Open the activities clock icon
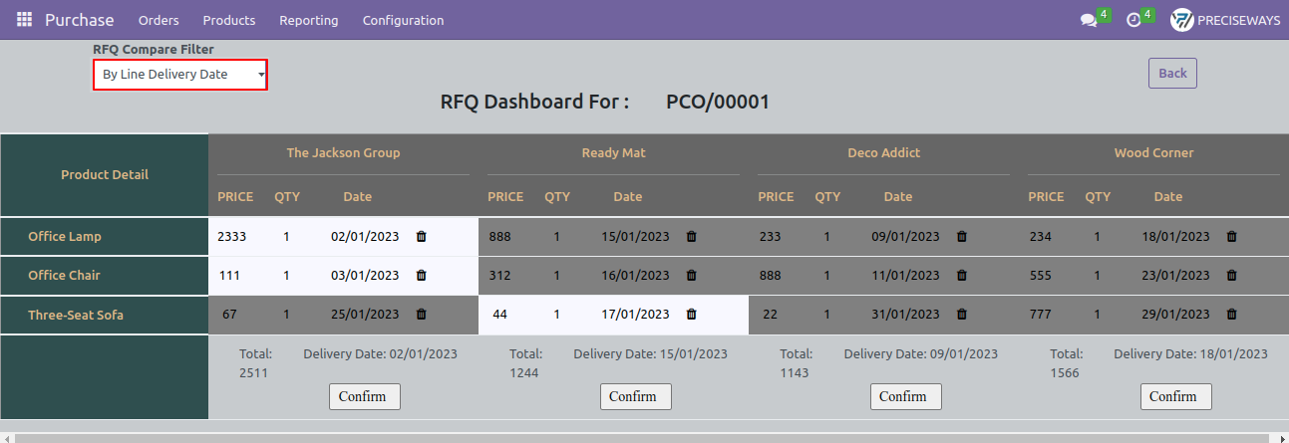The image size is (1289, 443). [x=1133, y=20]
